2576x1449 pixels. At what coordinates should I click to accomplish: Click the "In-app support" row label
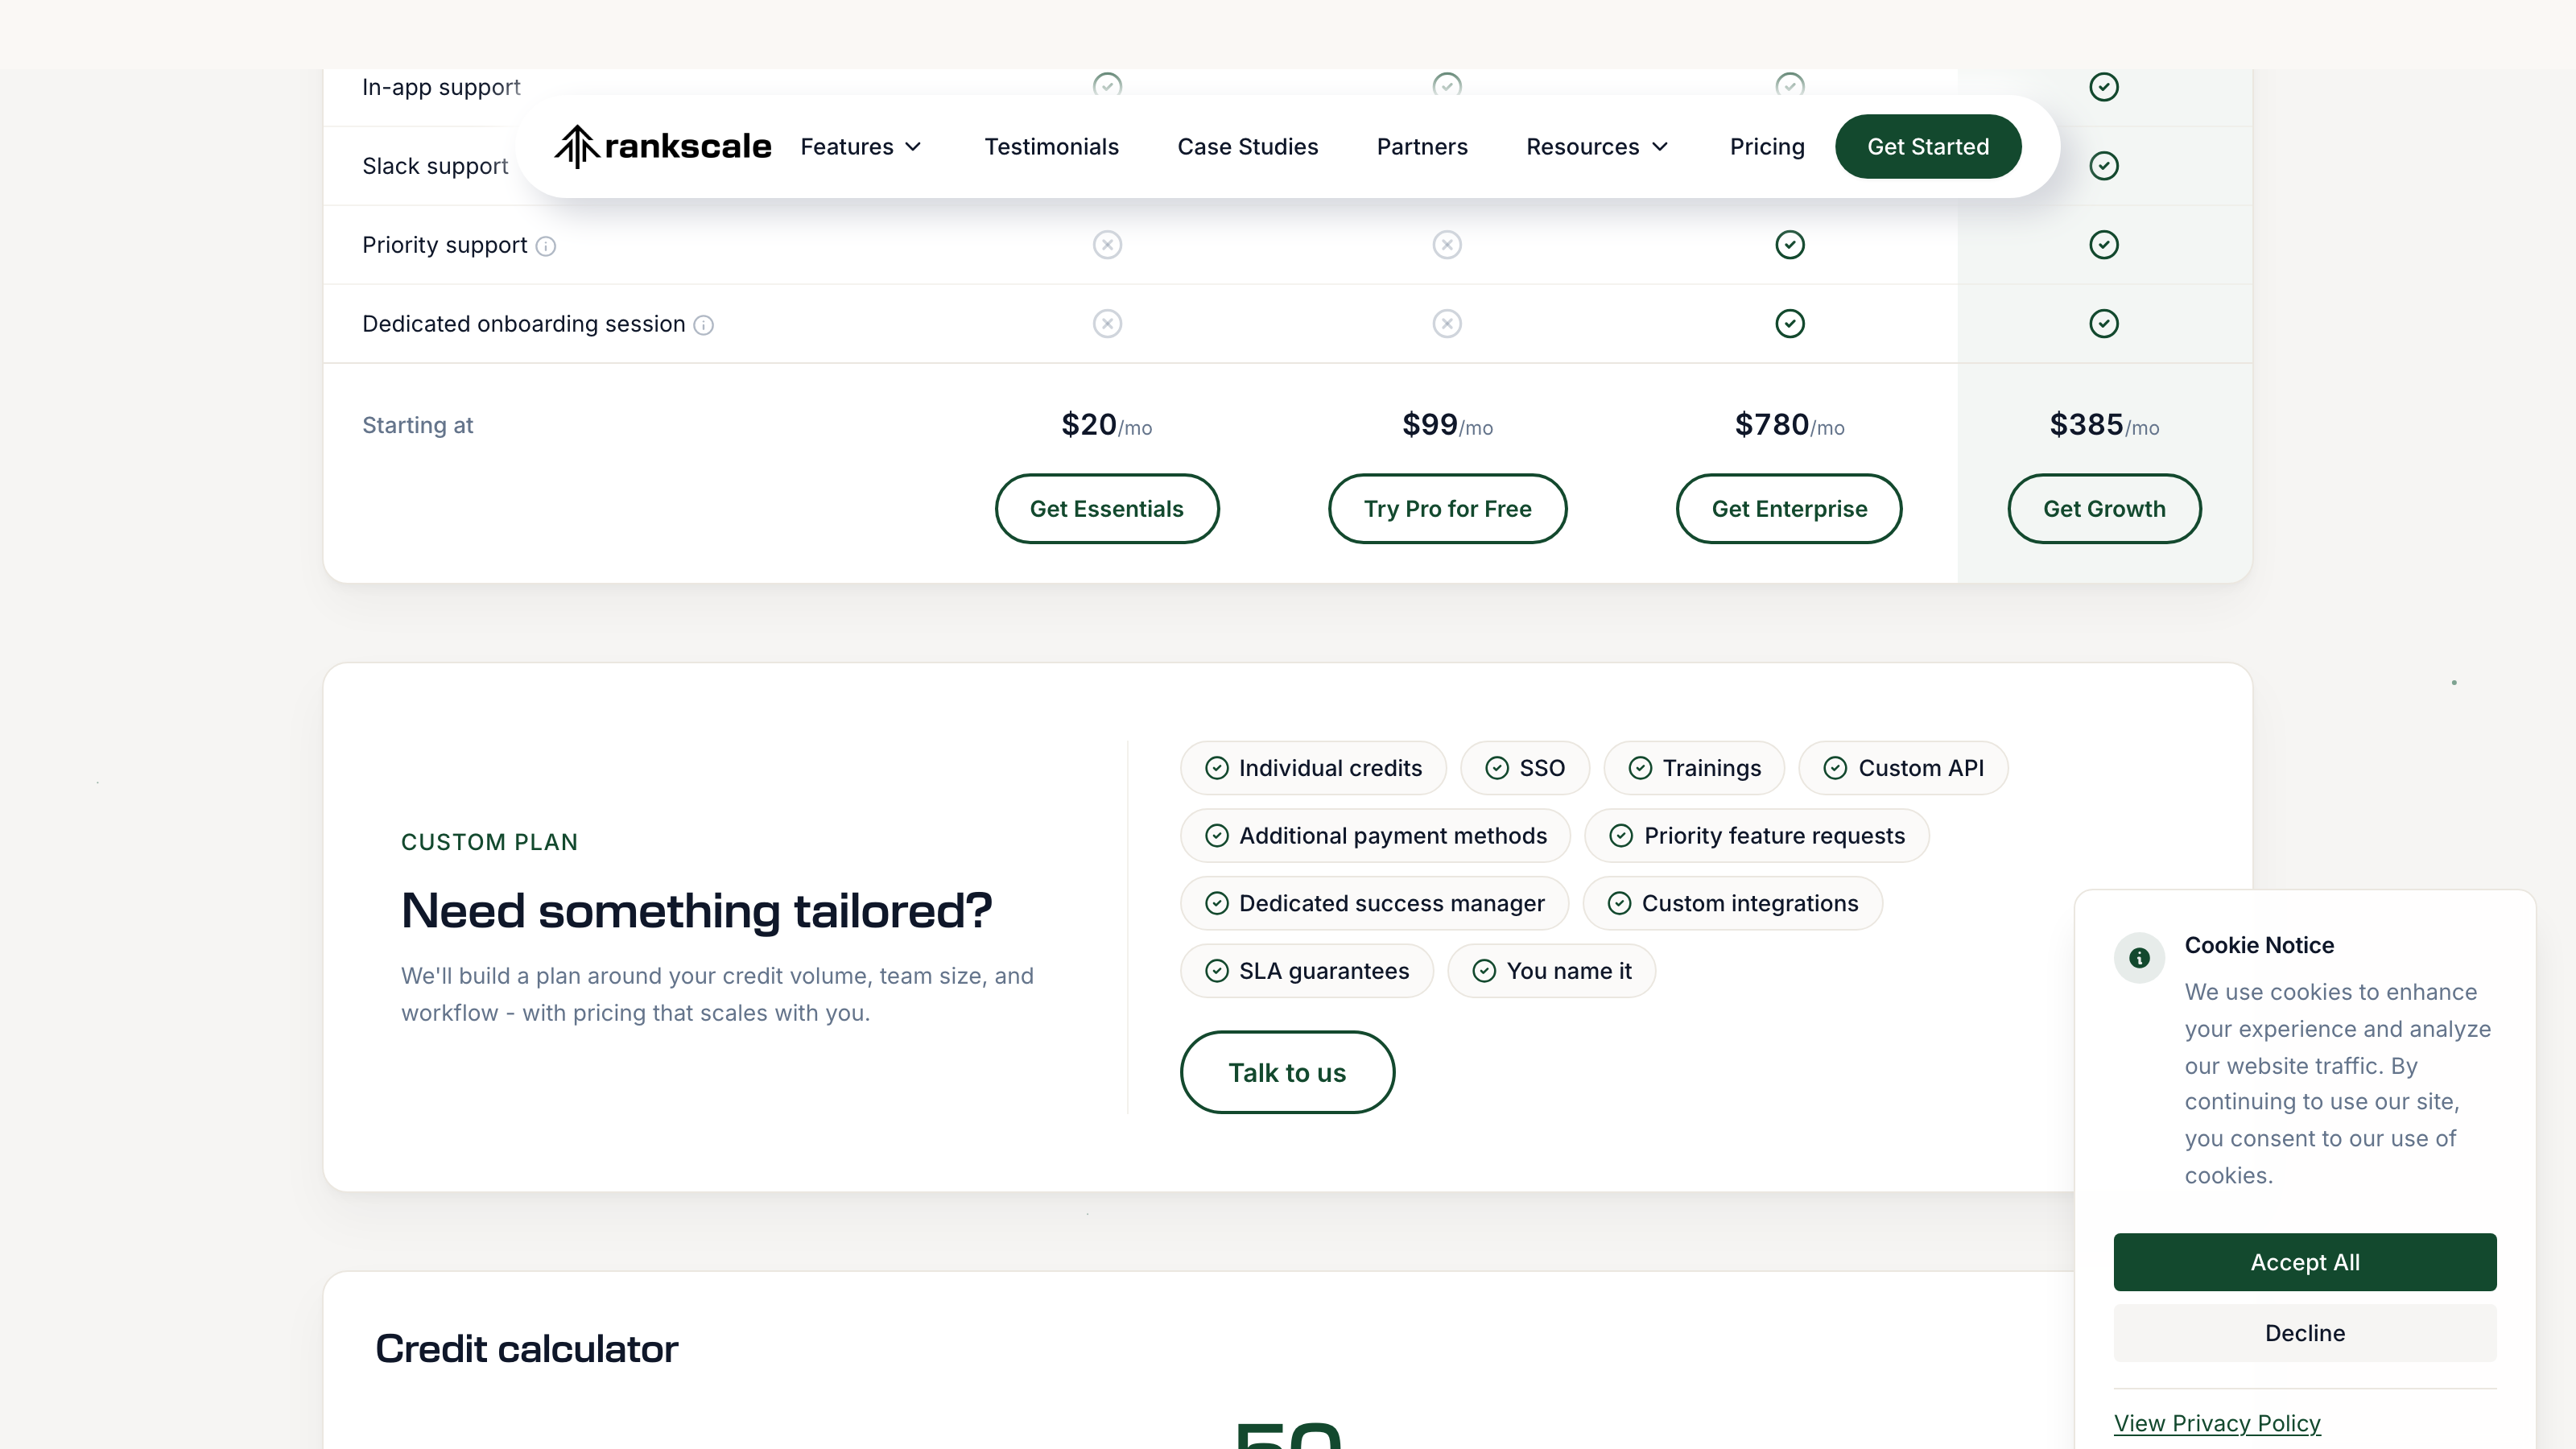[441, 88]
